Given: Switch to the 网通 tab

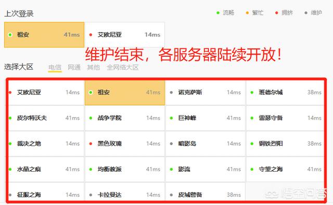Looking at the screenshot, I should point(74,67).
